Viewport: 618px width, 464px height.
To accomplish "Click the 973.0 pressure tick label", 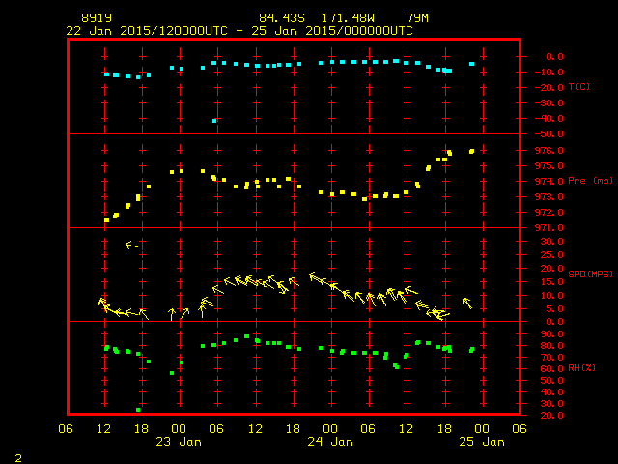I will coord(549,196).
